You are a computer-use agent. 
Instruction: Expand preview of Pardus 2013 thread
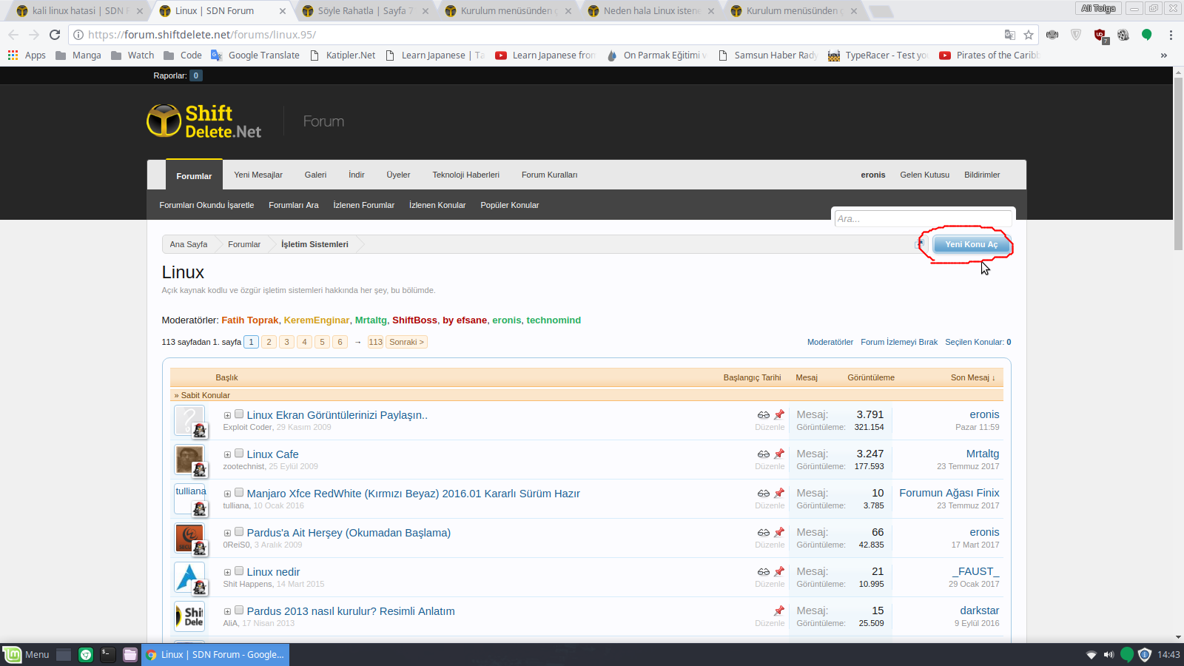227,612
